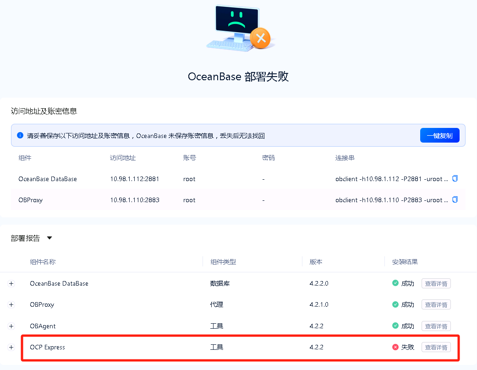Viewport: 477px width, 370px height.
Task: Click the copy icon beside the OceanBase DataBase connection string
Action: 455,178
